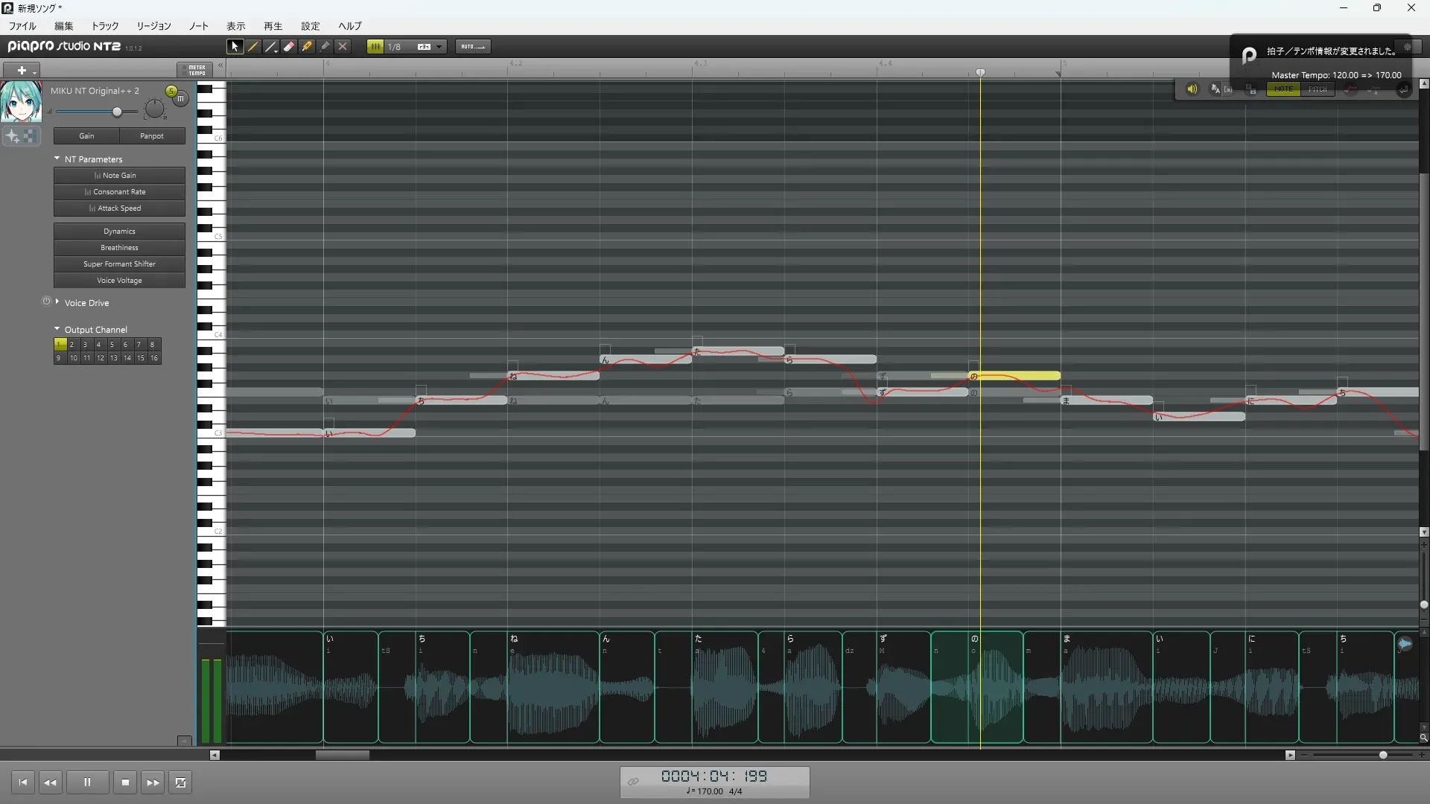Screen dimensions: 1430x804
Task: Open the 1/8 quantize dropdown
Action: pos(439,47)
